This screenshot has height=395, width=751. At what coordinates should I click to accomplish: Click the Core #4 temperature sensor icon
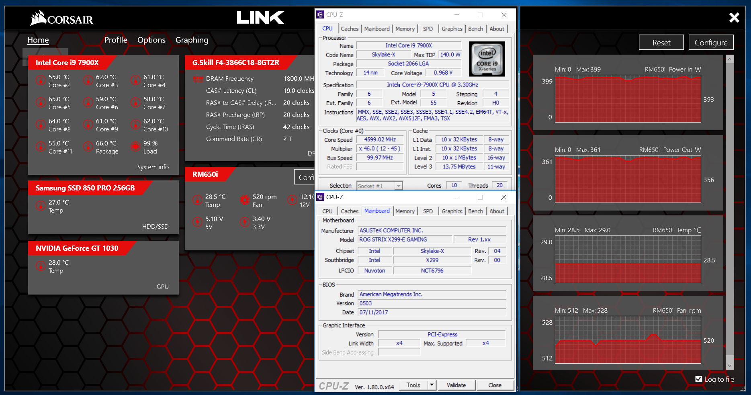[x=135, y=80]
